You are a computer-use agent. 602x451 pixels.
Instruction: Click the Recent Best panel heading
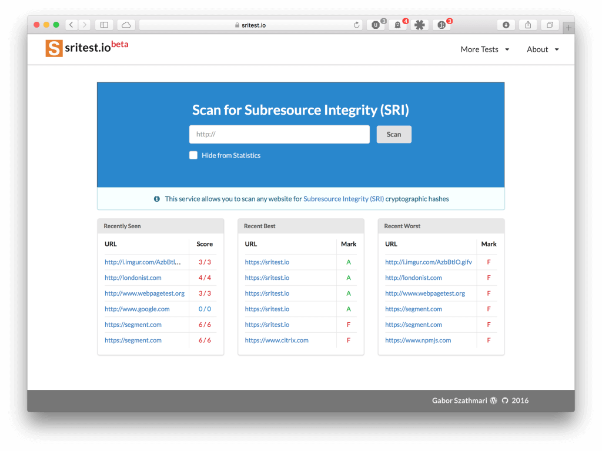pos(259,226)
